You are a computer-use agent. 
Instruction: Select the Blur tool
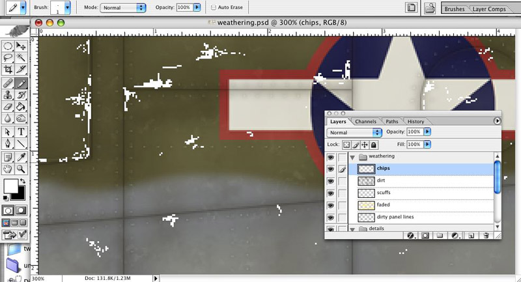(x=8, y=119)
